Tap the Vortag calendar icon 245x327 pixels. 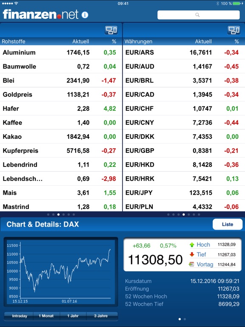tap(191, 264)
